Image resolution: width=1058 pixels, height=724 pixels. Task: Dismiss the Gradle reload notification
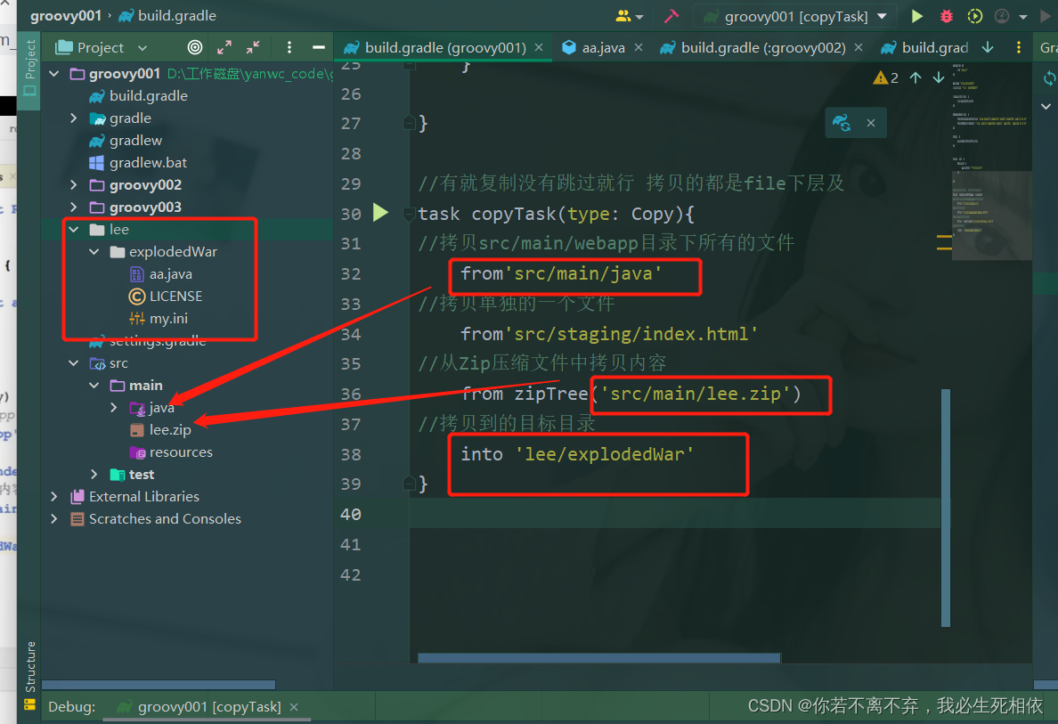point(871,123)
